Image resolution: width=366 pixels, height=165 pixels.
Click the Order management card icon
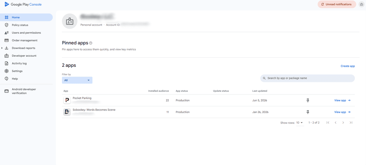6,40
